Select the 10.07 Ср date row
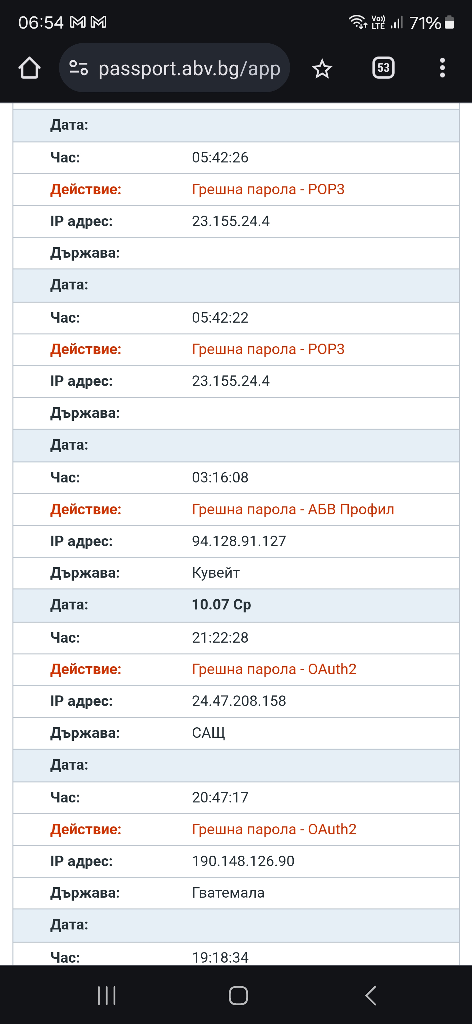Image resolution: width=472 pixels, height=1024 pixels. [x=221, y=605]
